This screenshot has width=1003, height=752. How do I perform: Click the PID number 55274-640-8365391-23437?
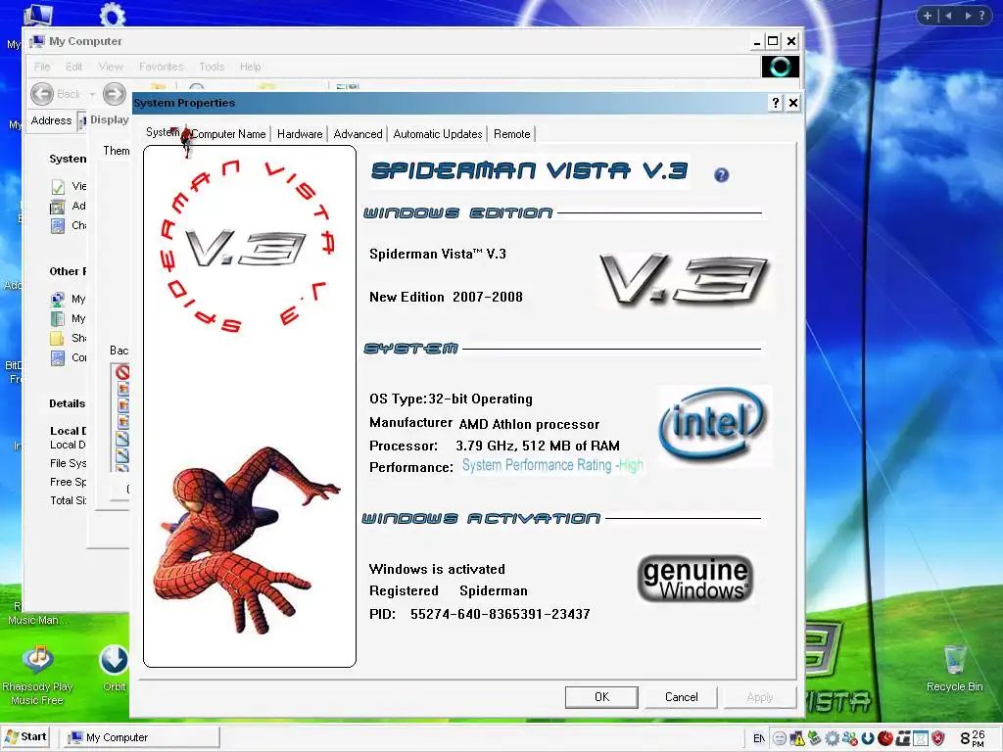click(x=501, y=615)
